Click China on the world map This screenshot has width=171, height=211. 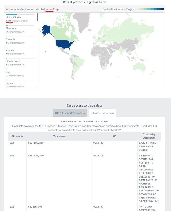[x=129, y=45]
